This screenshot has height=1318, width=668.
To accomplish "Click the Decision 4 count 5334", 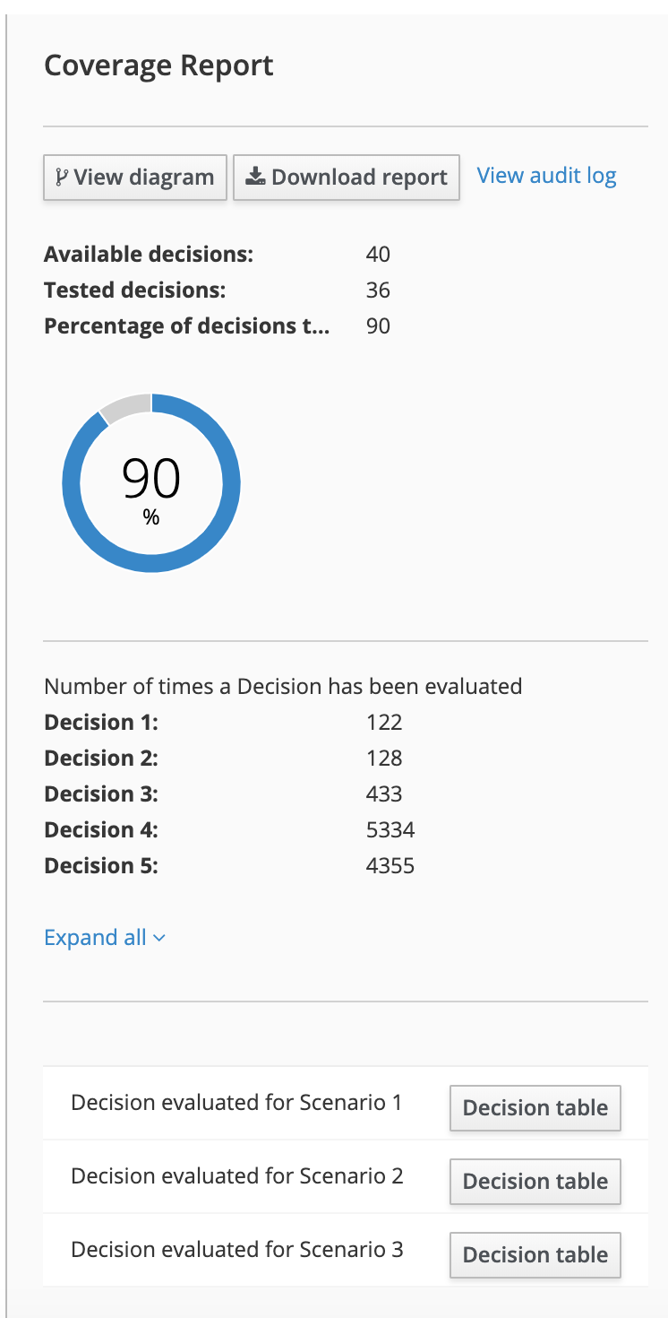I will 390,830.
